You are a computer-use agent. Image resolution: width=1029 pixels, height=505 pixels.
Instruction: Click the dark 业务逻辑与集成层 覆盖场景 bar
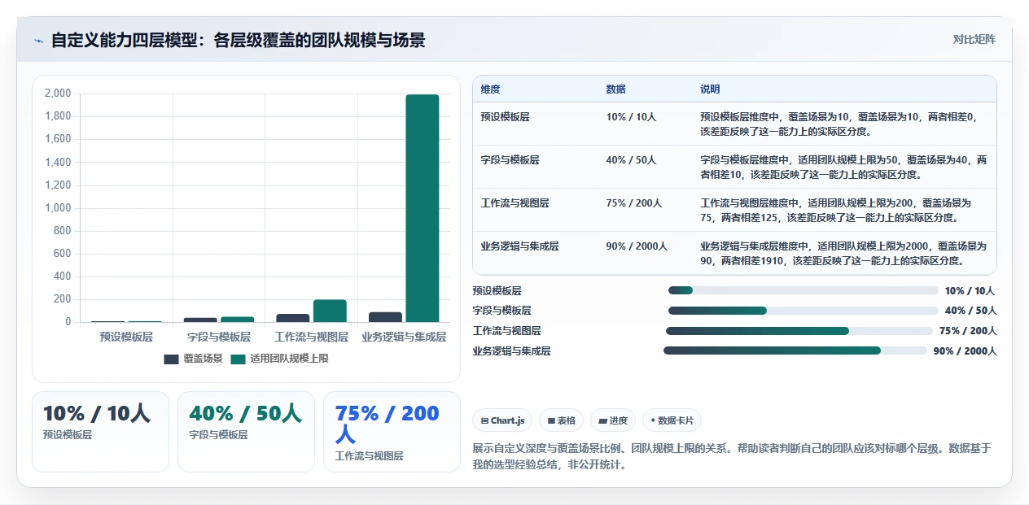pyautogui.click(x=385, y=317)
